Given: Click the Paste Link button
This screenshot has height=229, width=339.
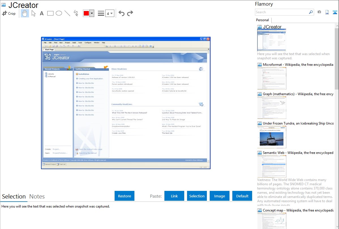Looking at the screenshot, I should tap(174, 196).
